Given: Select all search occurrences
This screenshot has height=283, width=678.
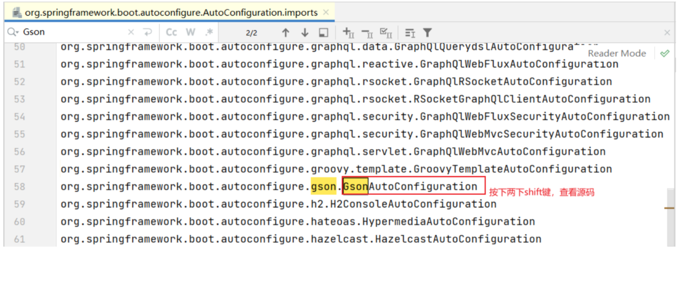Looking at the screenshot, I should (x=386, y=32).
